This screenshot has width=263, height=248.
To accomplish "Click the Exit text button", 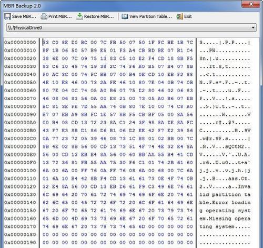I will coord(188,16).
